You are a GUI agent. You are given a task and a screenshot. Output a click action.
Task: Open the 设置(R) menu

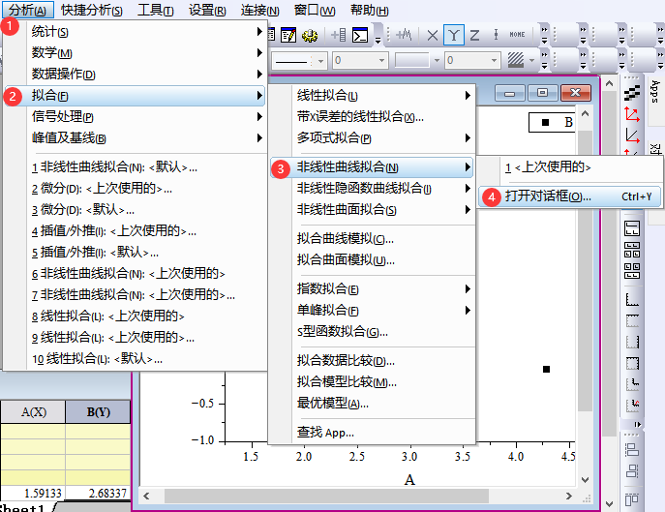tap(207, 11)
